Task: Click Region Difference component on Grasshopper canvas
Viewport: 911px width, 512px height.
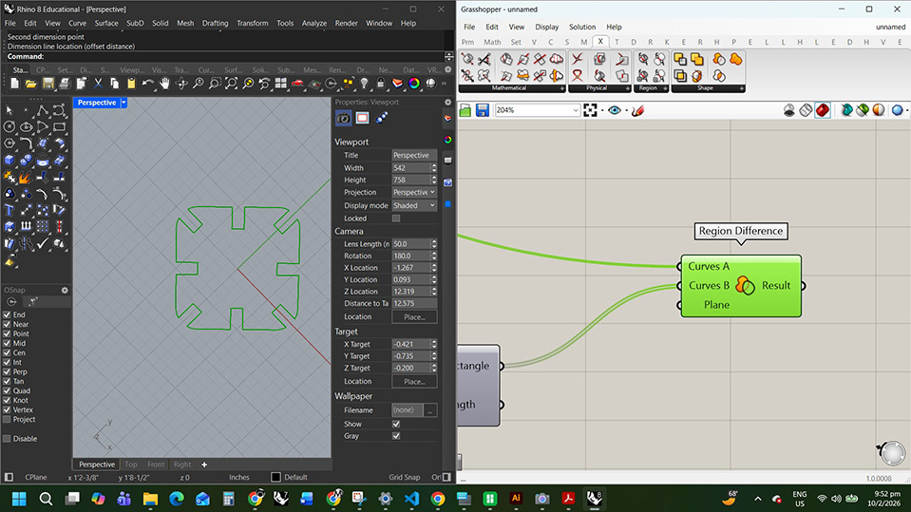Action: coord(741,285)
